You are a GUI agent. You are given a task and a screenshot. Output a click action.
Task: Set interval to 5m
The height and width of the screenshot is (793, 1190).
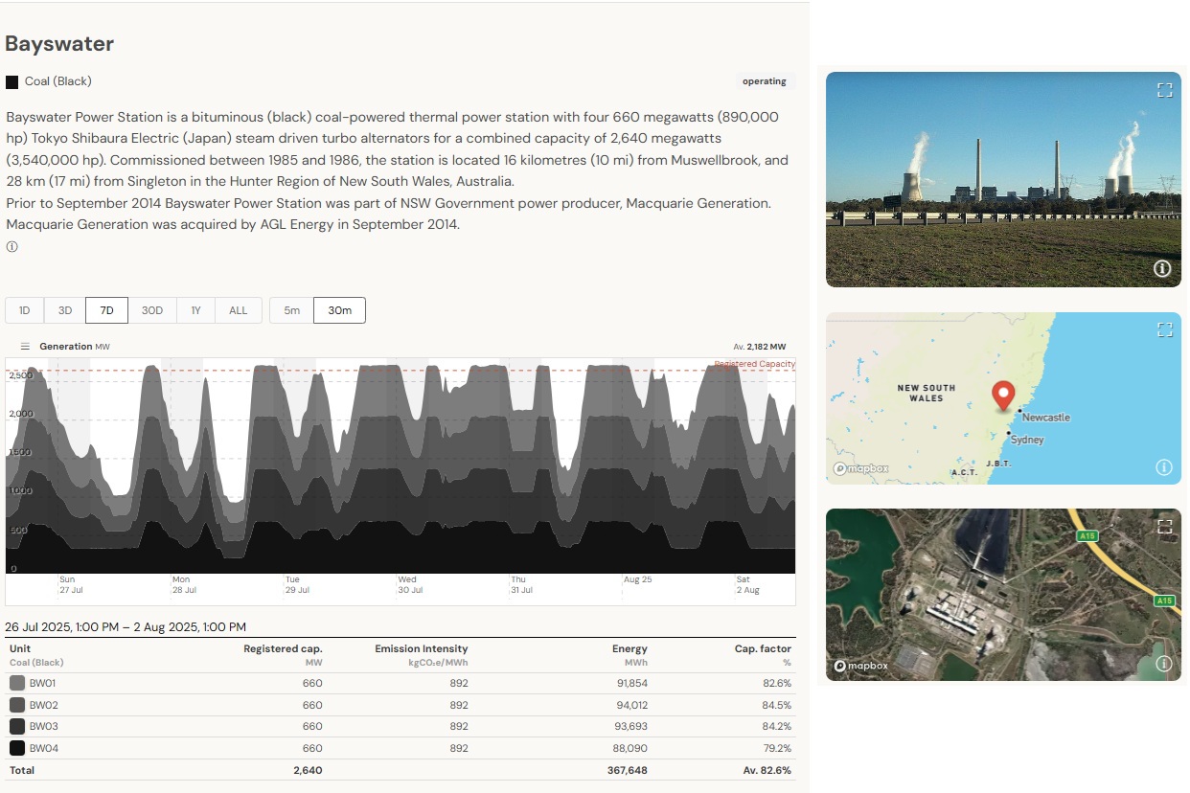[x=292, y=310]
